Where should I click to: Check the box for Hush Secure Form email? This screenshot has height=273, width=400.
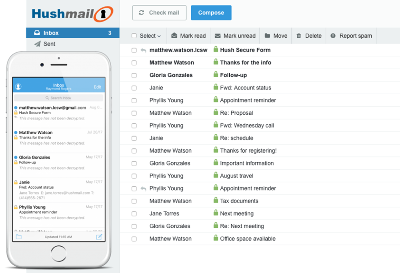(134, 50)
